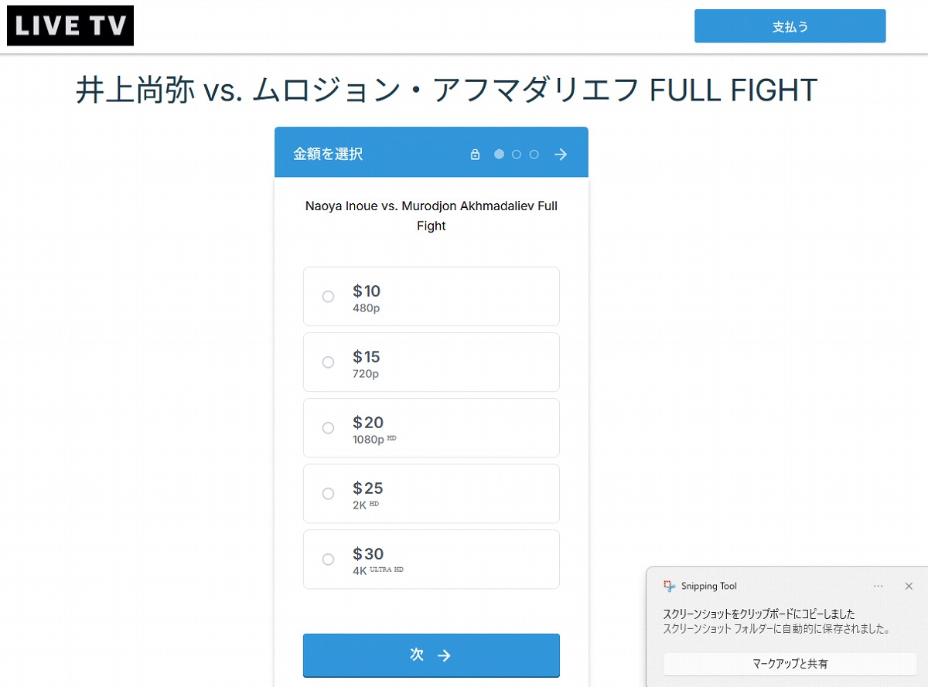Jump to the third step indicator dot
Image resolution: width=928 pixels, height=687 pixels.
534,155
